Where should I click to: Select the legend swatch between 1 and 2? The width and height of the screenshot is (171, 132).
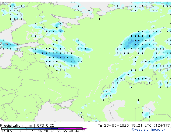[x=17, y=128]
